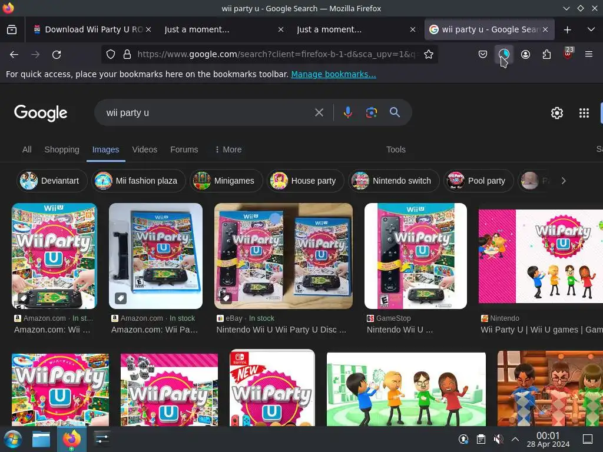Click 'Nintendo Wii U Wii Party U Disc ...' caption
This screenshot has width=603, height=452.
click(x=281, y=330)
